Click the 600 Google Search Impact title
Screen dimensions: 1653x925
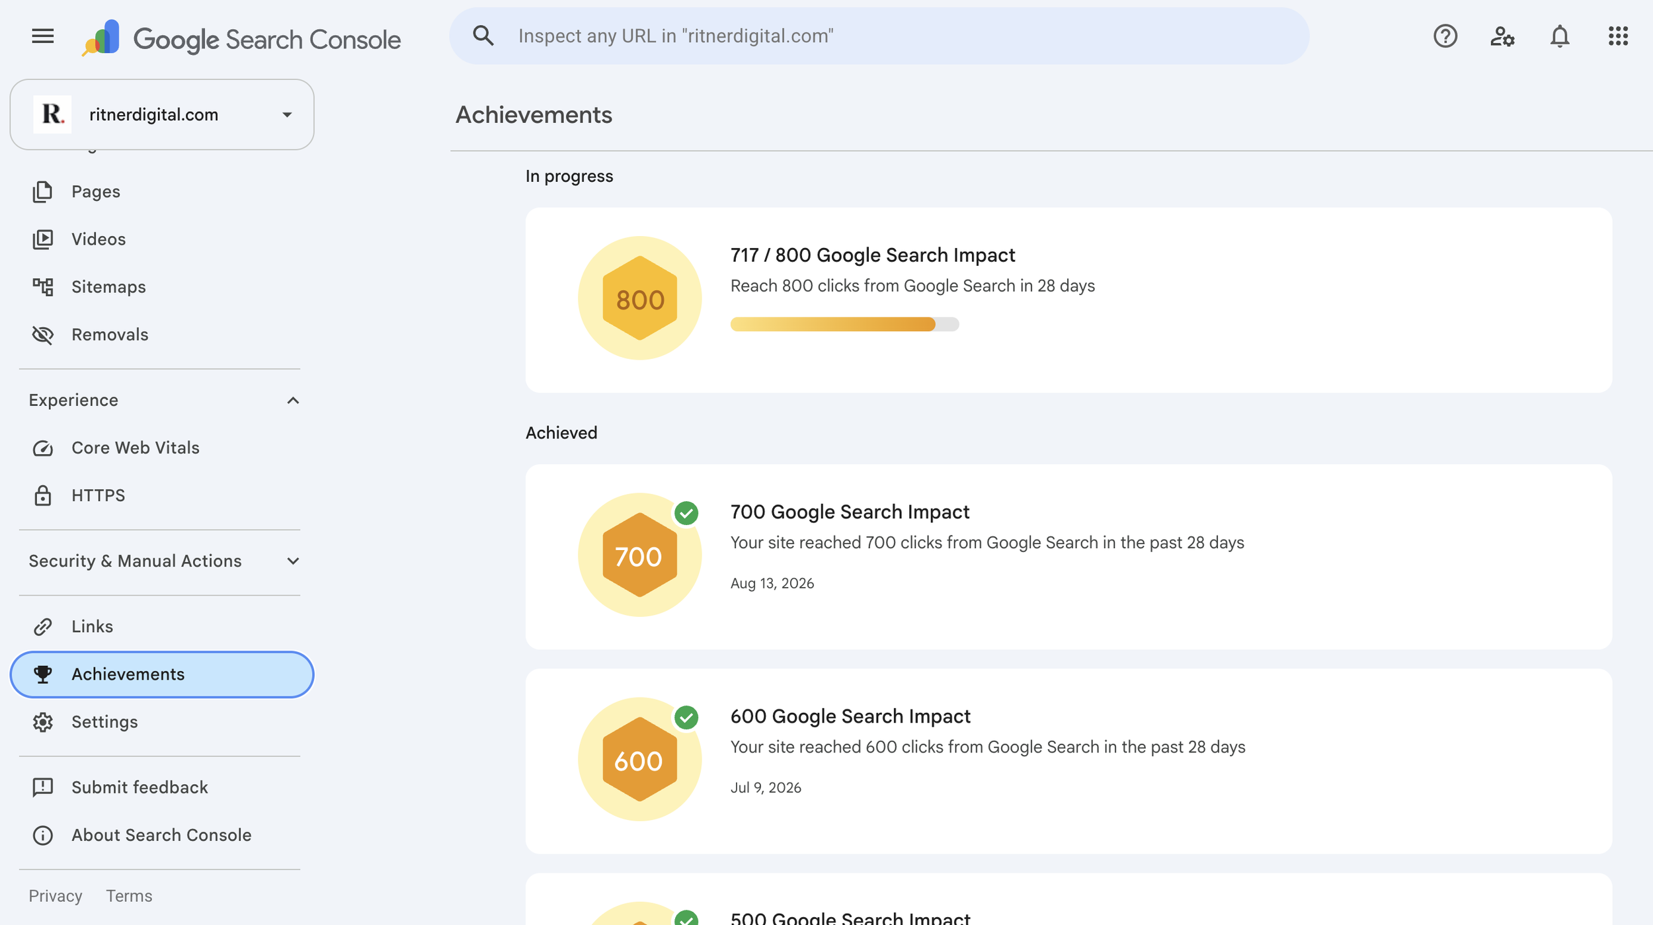pos(850,716)
